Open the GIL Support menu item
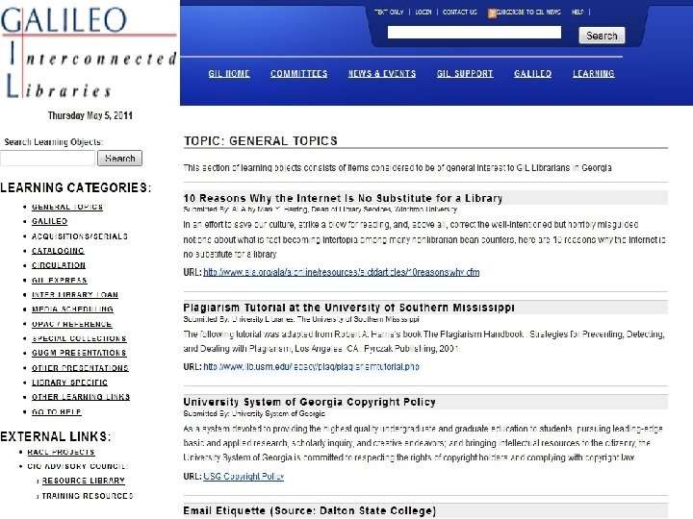 tap(465, 74)
